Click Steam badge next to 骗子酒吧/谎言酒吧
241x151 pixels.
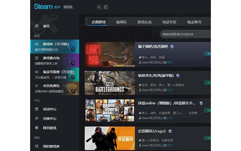tap(172, 46)
